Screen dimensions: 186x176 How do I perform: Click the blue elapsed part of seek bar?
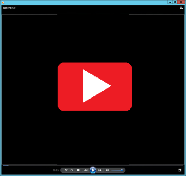6,165
